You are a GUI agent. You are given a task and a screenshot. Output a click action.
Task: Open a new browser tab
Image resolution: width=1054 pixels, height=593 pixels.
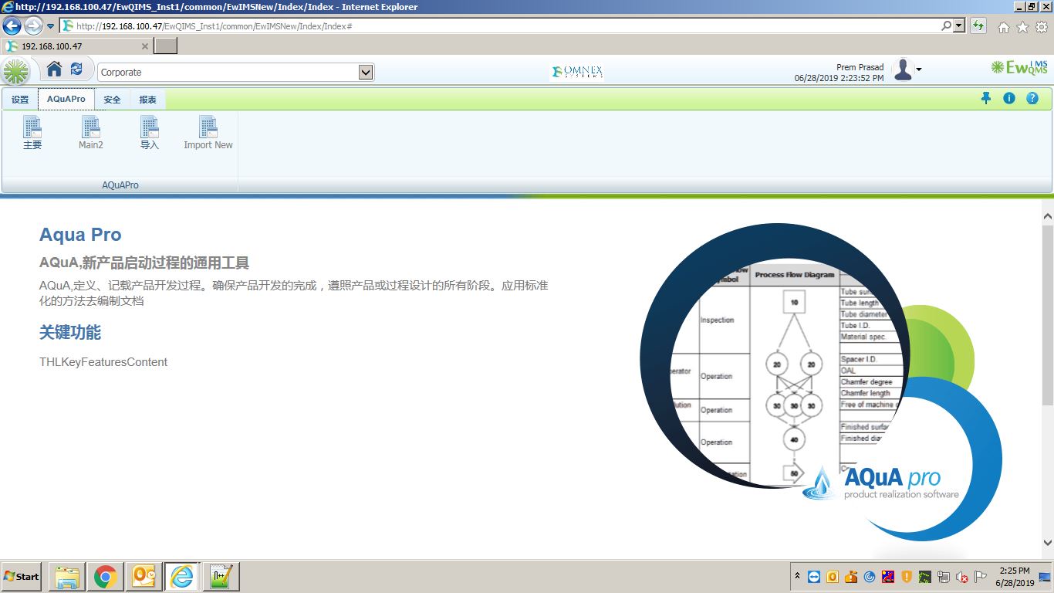(166, 46)
